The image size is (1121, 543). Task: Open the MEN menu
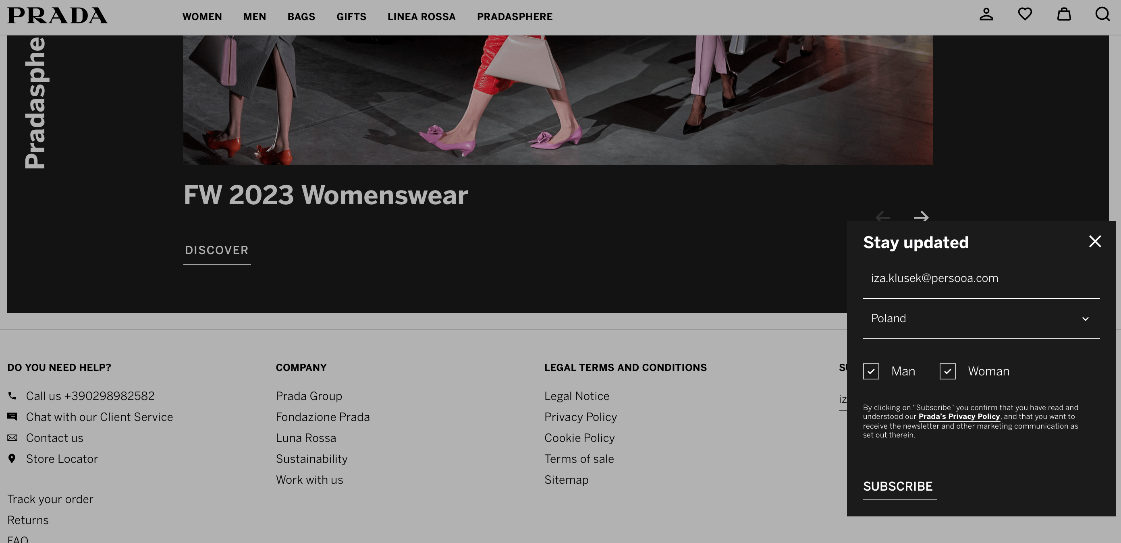tap(255, 17)
